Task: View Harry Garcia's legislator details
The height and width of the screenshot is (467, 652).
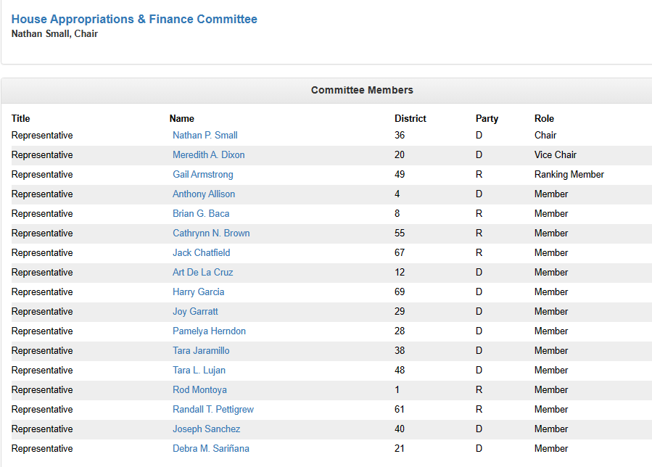Action: click(x=198, y=292)
